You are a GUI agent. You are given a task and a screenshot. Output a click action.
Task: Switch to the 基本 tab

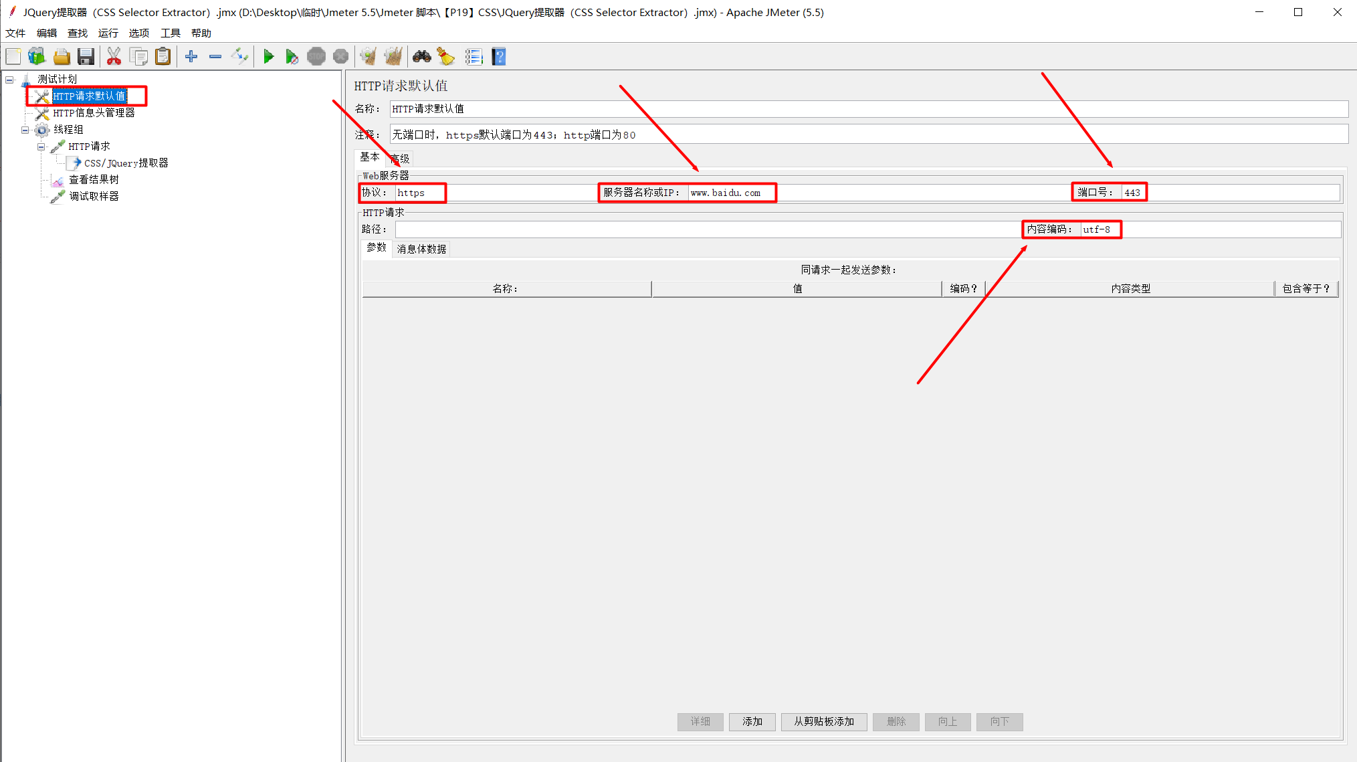point(370,157)
